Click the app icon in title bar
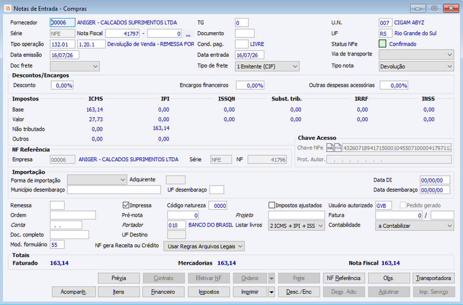 pos(8,9)
